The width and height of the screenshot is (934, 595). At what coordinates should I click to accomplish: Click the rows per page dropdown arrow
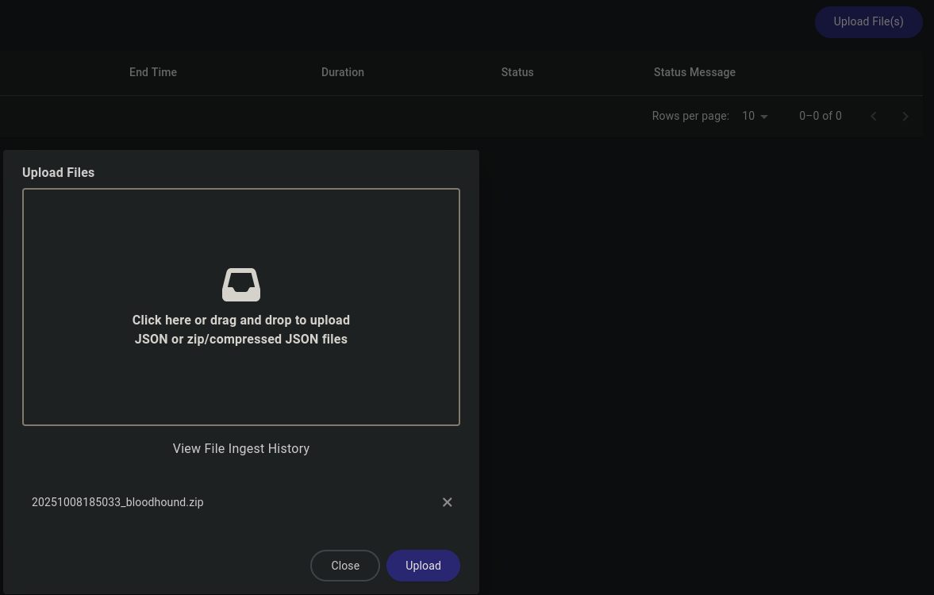(x=763, y=117)
